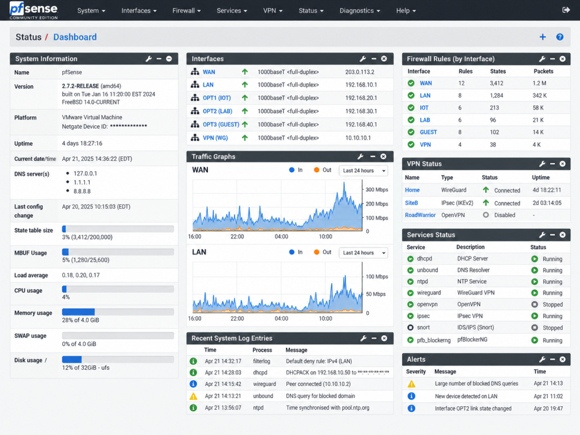580x435 pixels.
Task: Click the RoadWarrior VPN link
Action: pyautogui.click(x=420, y=215)
